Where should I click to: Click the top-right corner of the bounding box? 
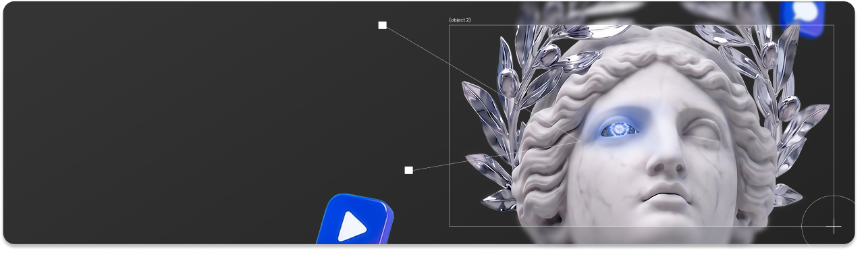click(834, 26)
